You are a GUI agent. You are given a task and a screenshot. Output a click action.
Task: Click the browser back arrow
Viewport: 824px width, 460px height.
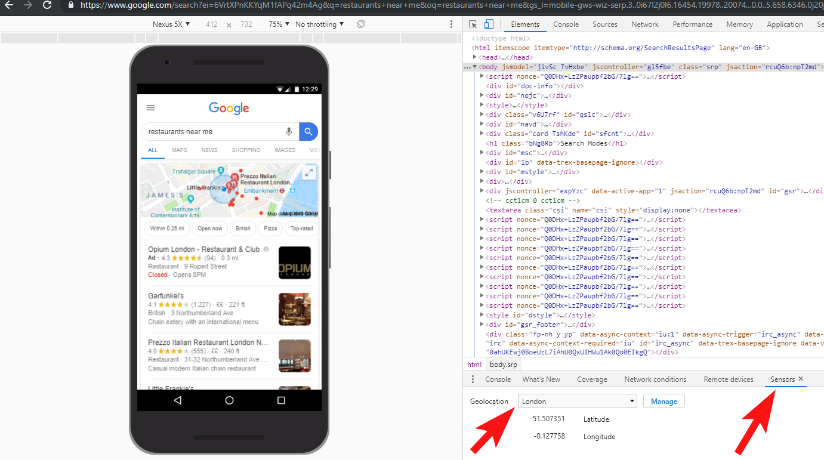(x=9, y=5)
